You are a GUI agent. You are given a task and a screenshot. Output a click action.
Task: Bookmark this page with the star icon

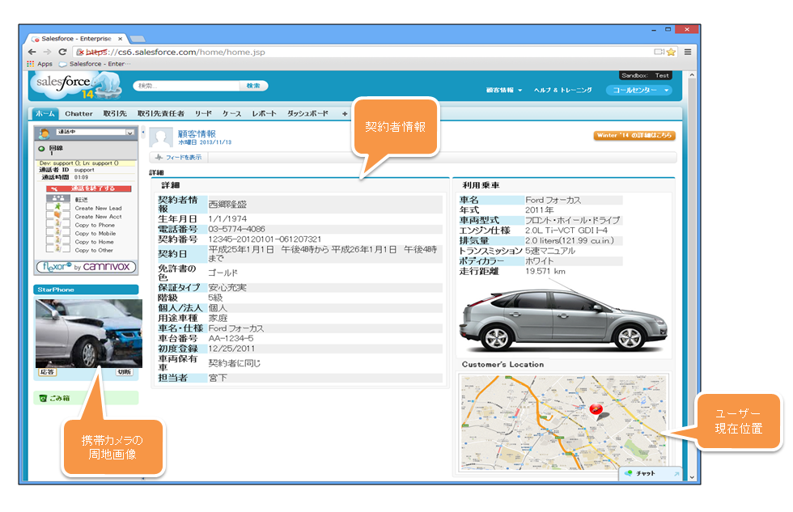tap(671, 52)
